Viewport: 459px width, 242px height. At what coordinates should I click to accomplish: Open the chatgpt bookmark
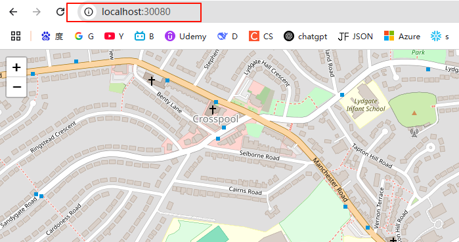click(x=305, y=37)
